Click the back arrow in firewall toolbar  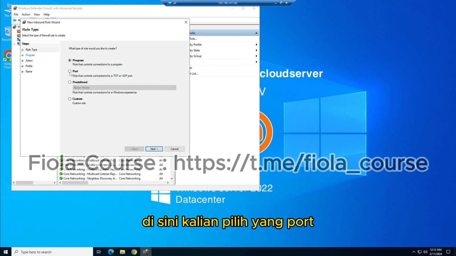[x=14, y=20]
